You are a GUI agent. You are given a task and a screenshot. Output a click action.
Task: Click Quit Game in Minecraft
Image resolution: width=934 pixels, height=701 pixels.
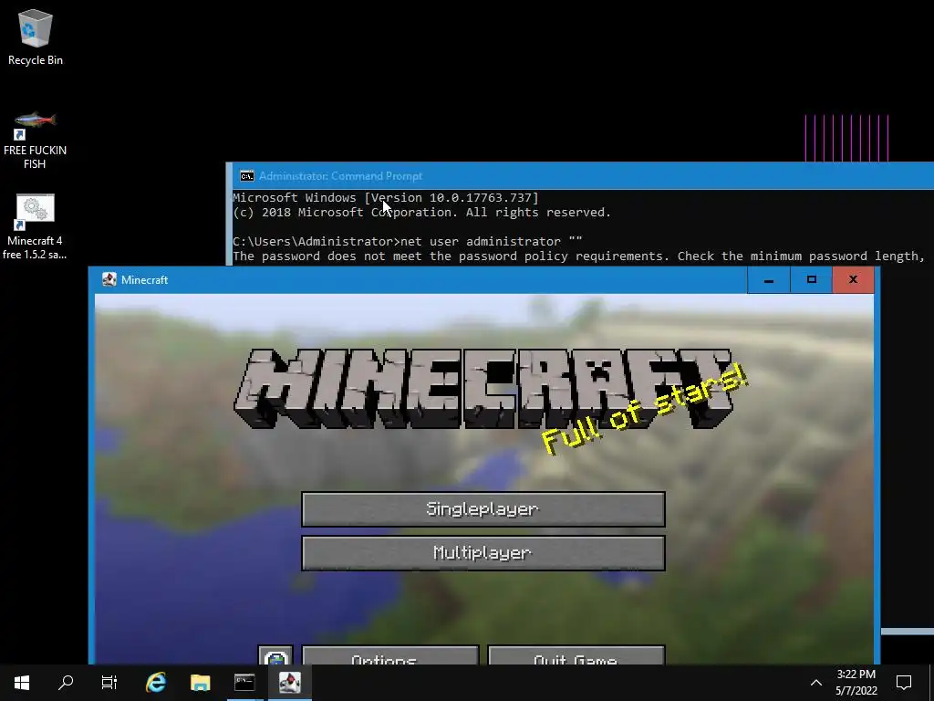point(576,655)
